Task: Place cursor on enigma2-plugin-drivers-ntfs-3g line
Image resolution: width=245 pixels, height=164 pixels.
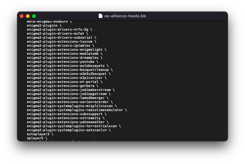Action: tap(57, 29)
